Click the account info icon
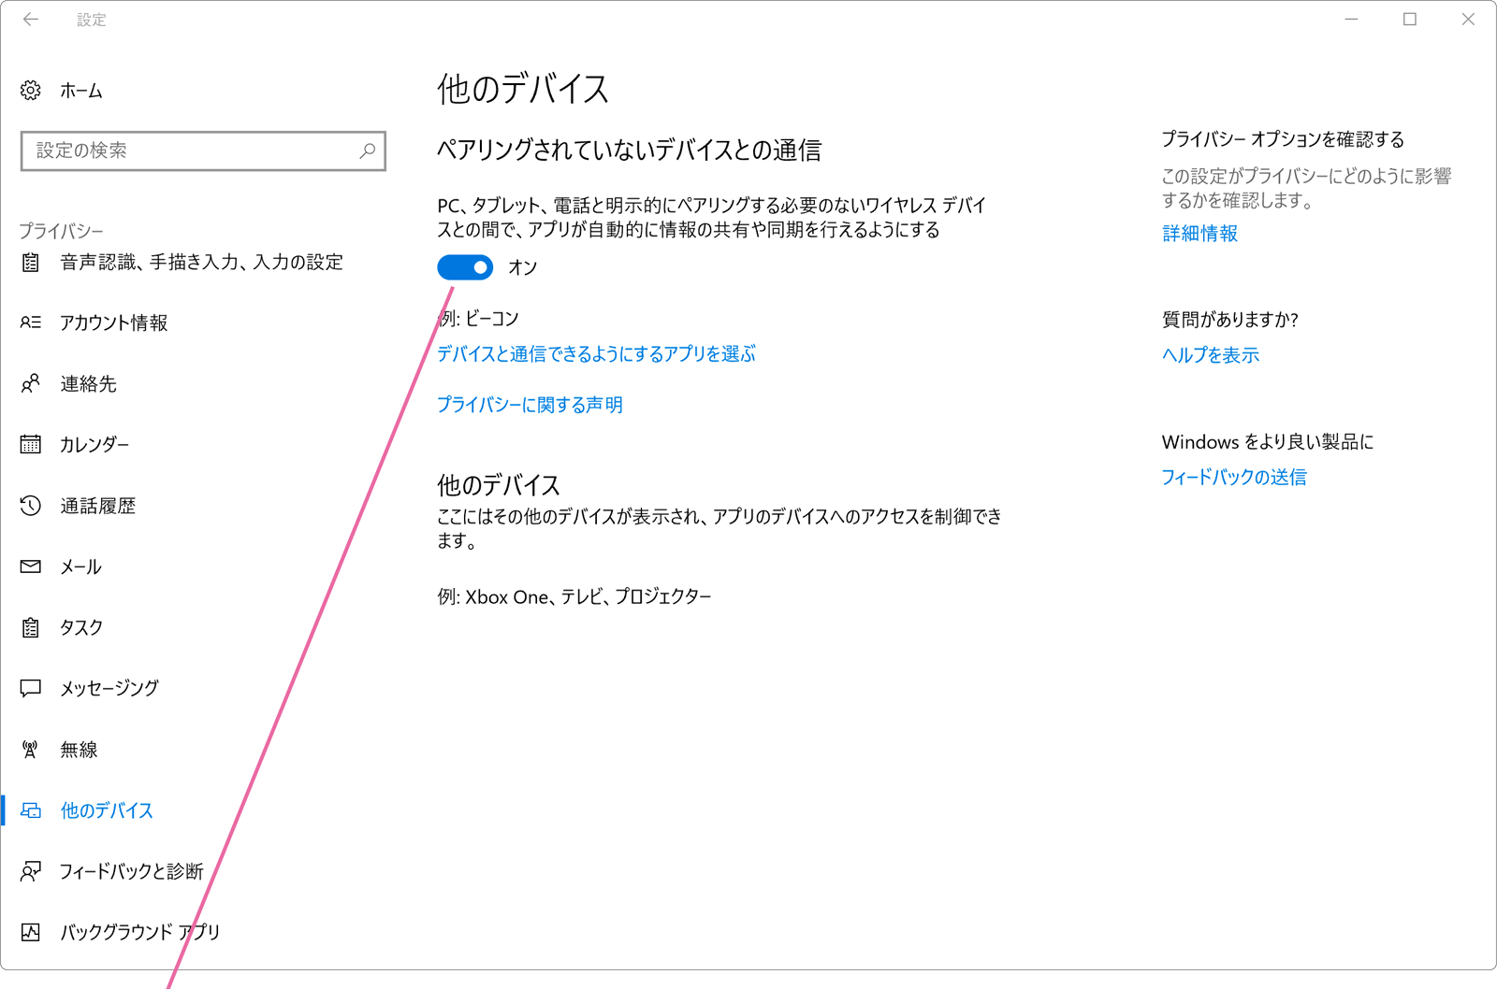 [31, 322]
